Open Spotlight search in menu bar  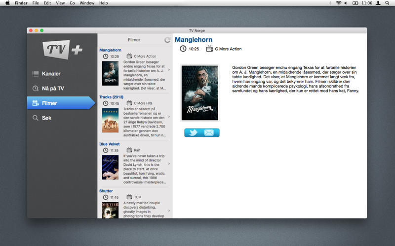pyautogui.click(x=387, y=3)
